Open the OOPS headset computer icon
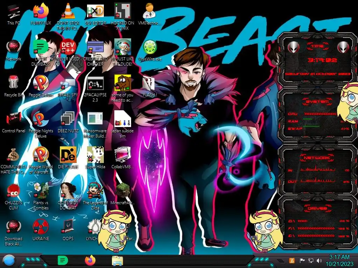 (x=68, y=226)
